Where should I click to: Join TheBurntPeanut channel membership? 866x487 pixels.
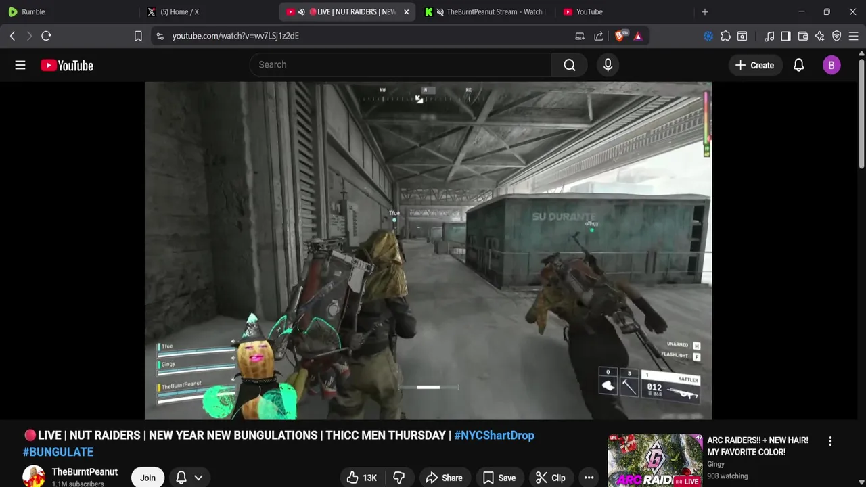(x=147, y=478)
